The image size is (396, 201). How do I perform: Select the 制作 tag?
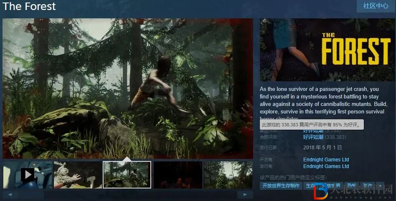point(368,186)
